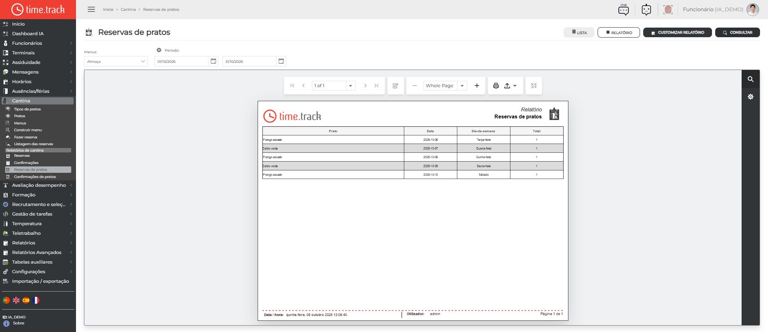Open the page number dropdown
Viewport: 768px width, 332px height.
pyautogui.click(x=350, y=86)
